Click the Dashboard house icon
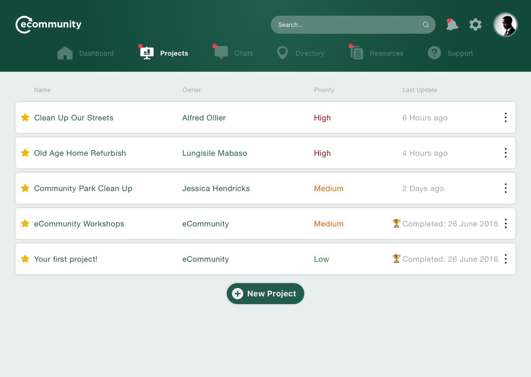 click(x=65, y=53)
